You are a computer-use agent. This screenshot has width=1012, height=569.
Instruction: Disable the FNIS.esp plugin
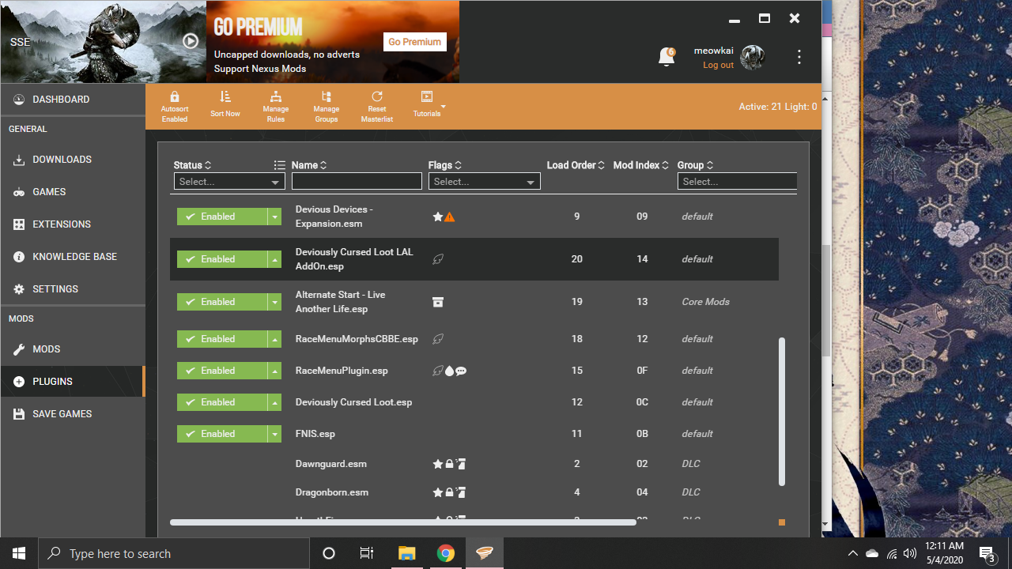pyautogui.click(x=222, y=434)
